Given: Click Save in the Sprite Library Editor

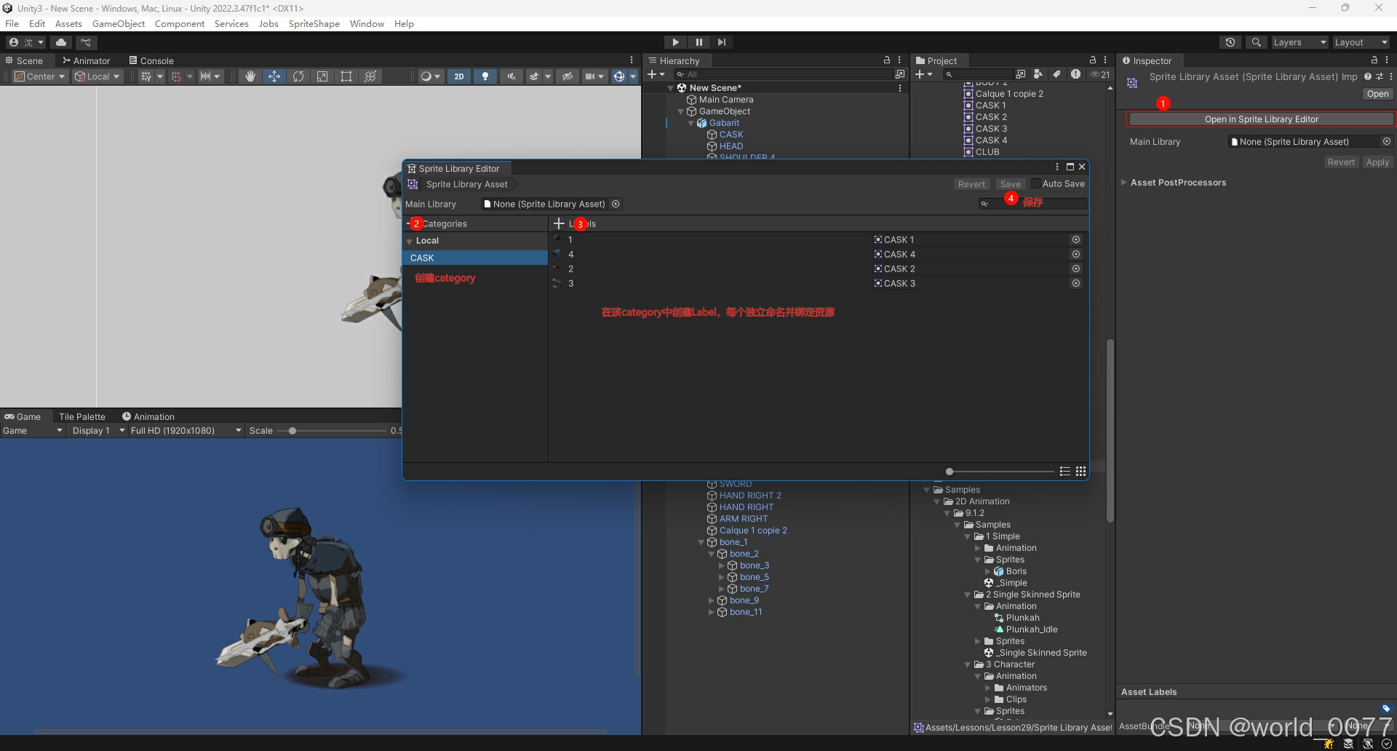Looking at the screenshot, I should 1010,183.
